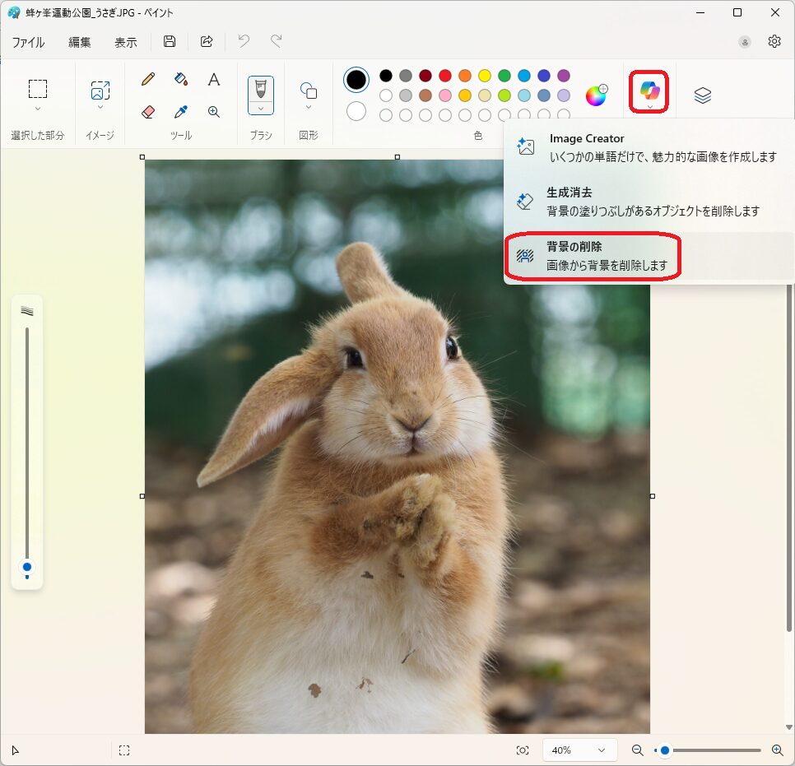
Task: Select the Color picker eyedropper tool
Action: [x=181, y=112]
